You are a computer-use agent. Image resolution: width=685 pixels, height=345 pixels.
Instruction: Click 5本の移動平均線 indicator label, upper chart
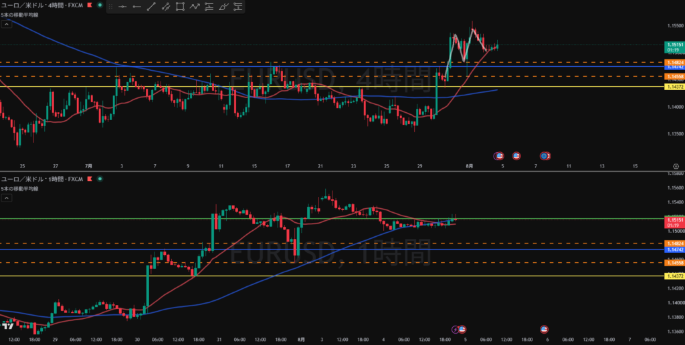click(x=19, y=15)
